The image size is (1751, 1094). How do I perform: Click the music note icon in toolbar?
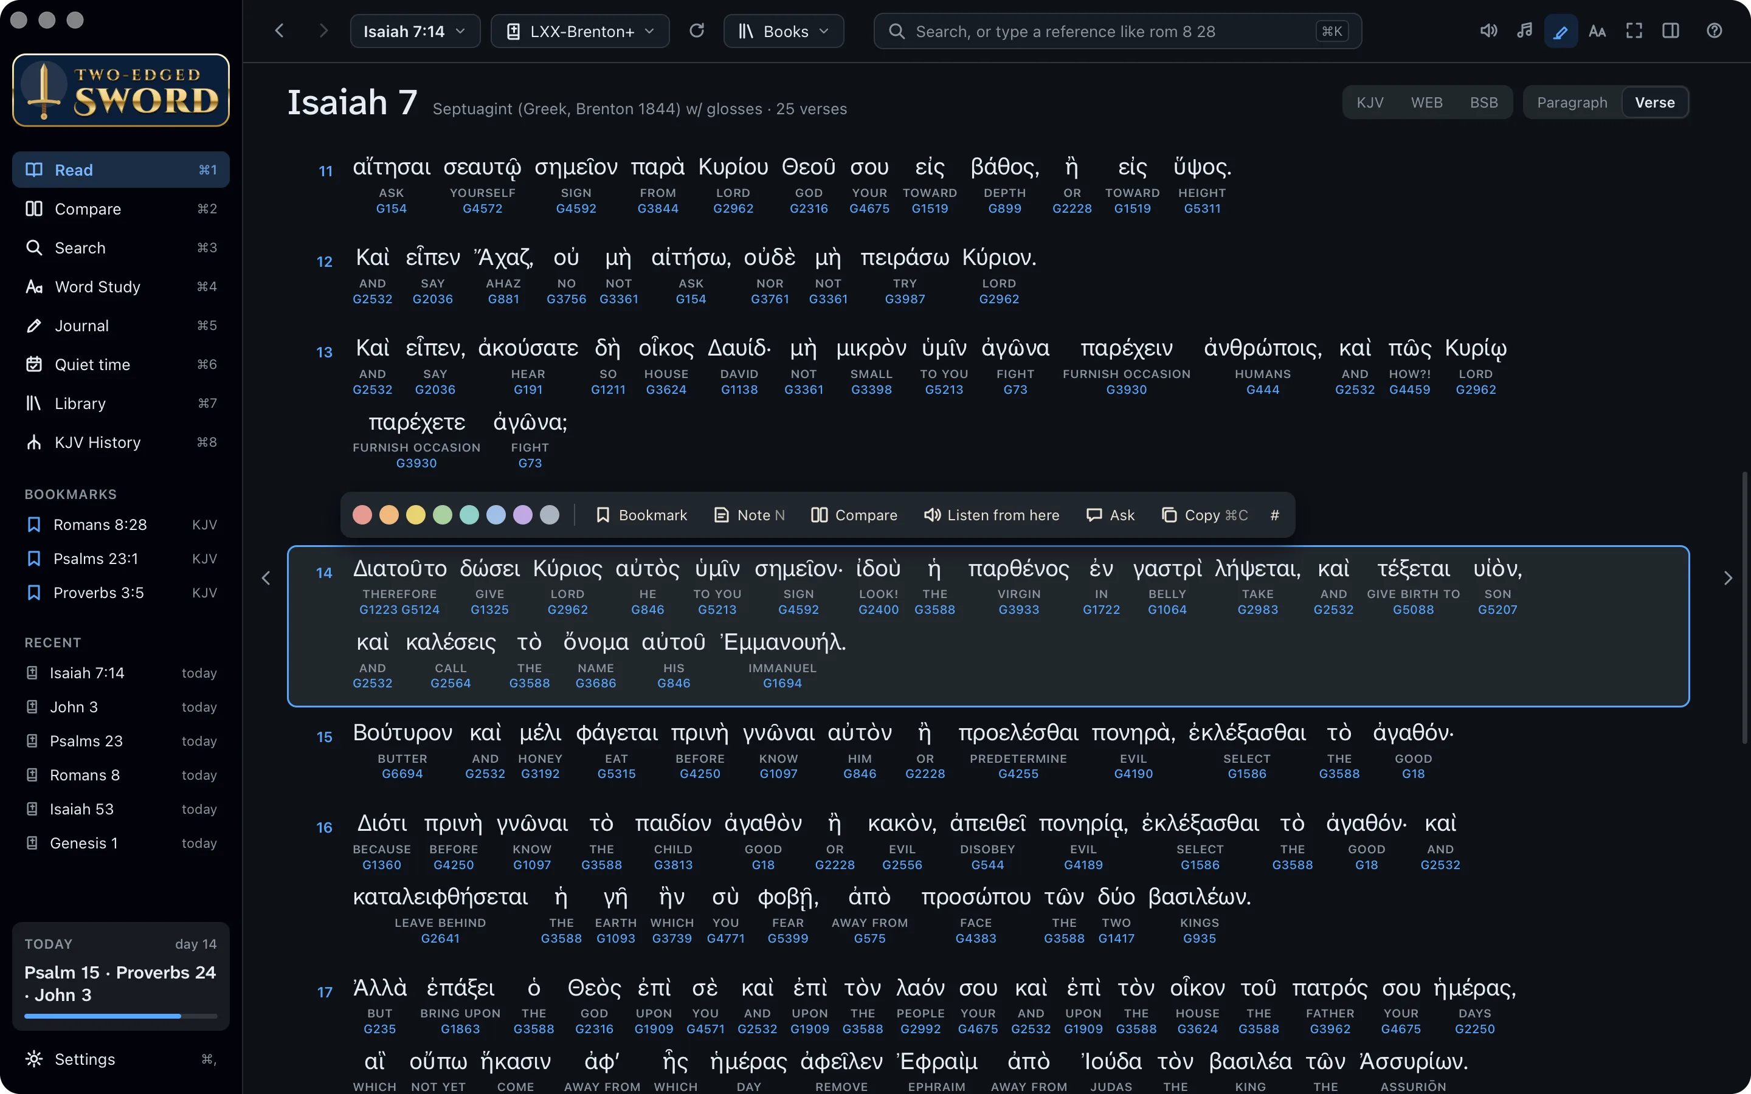coord(1525,31)
